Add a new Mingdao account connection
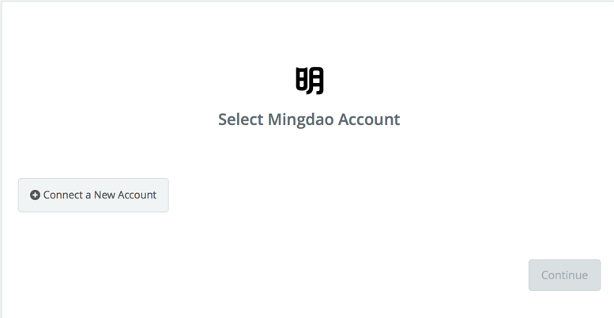Image resolution: width=614 pixels, height=318 pixels. [93, 195]
